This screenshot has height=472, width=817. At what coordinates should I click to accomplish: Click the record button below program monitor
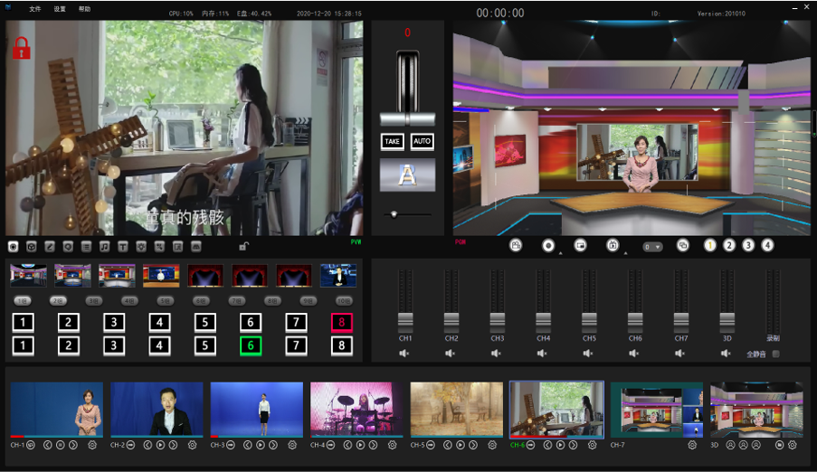tap(547, 245)
